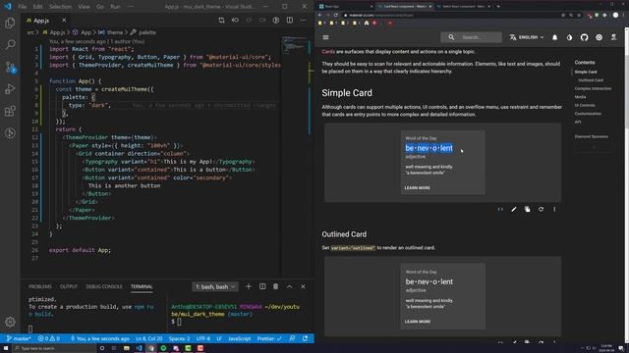Select the terminal bash dropdown

tap(215, 286)
